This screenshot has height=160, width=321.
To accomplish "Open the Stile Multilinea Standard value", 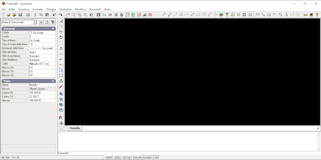I will 42,60.
